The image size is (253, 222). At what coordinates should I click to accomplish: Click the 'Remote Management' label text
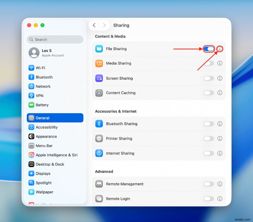[125, 184]
